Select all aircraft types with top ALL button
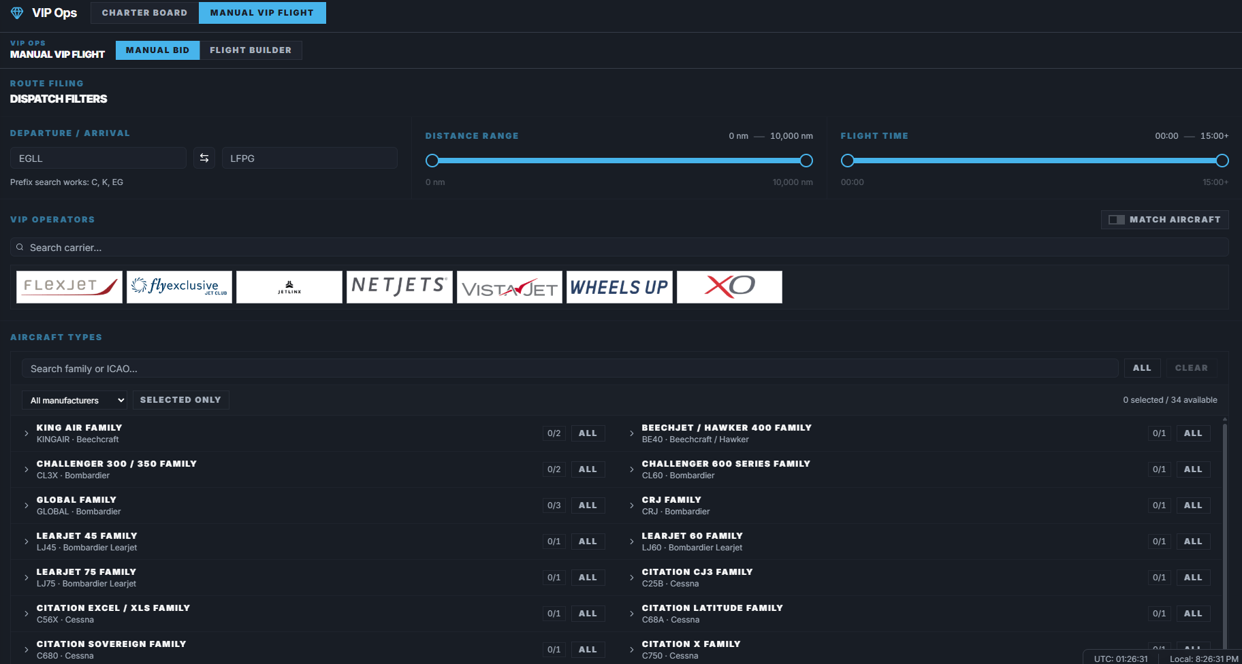The image size is (1242, 664). coord(1142,368)
